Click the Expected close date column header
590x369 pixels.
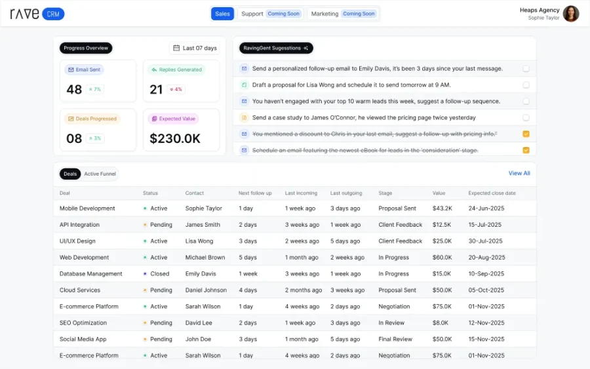[x=492, y=193]
